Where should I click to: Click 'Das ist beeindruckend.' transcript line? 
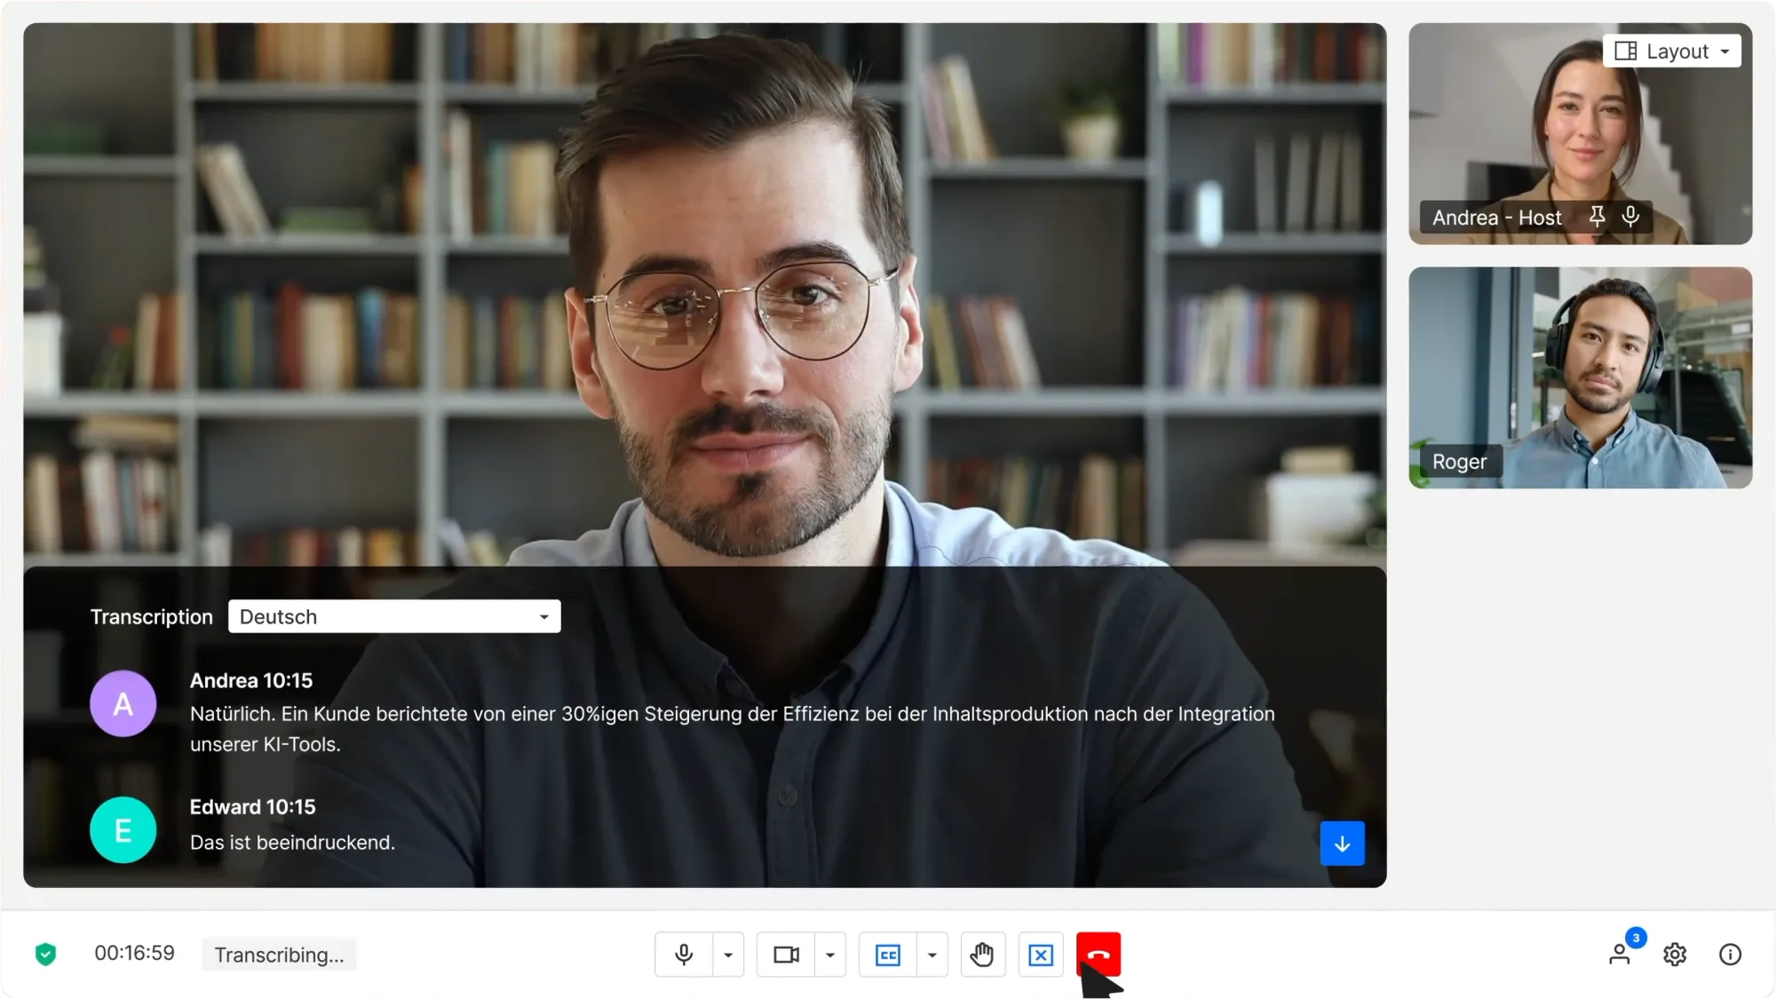292,842
